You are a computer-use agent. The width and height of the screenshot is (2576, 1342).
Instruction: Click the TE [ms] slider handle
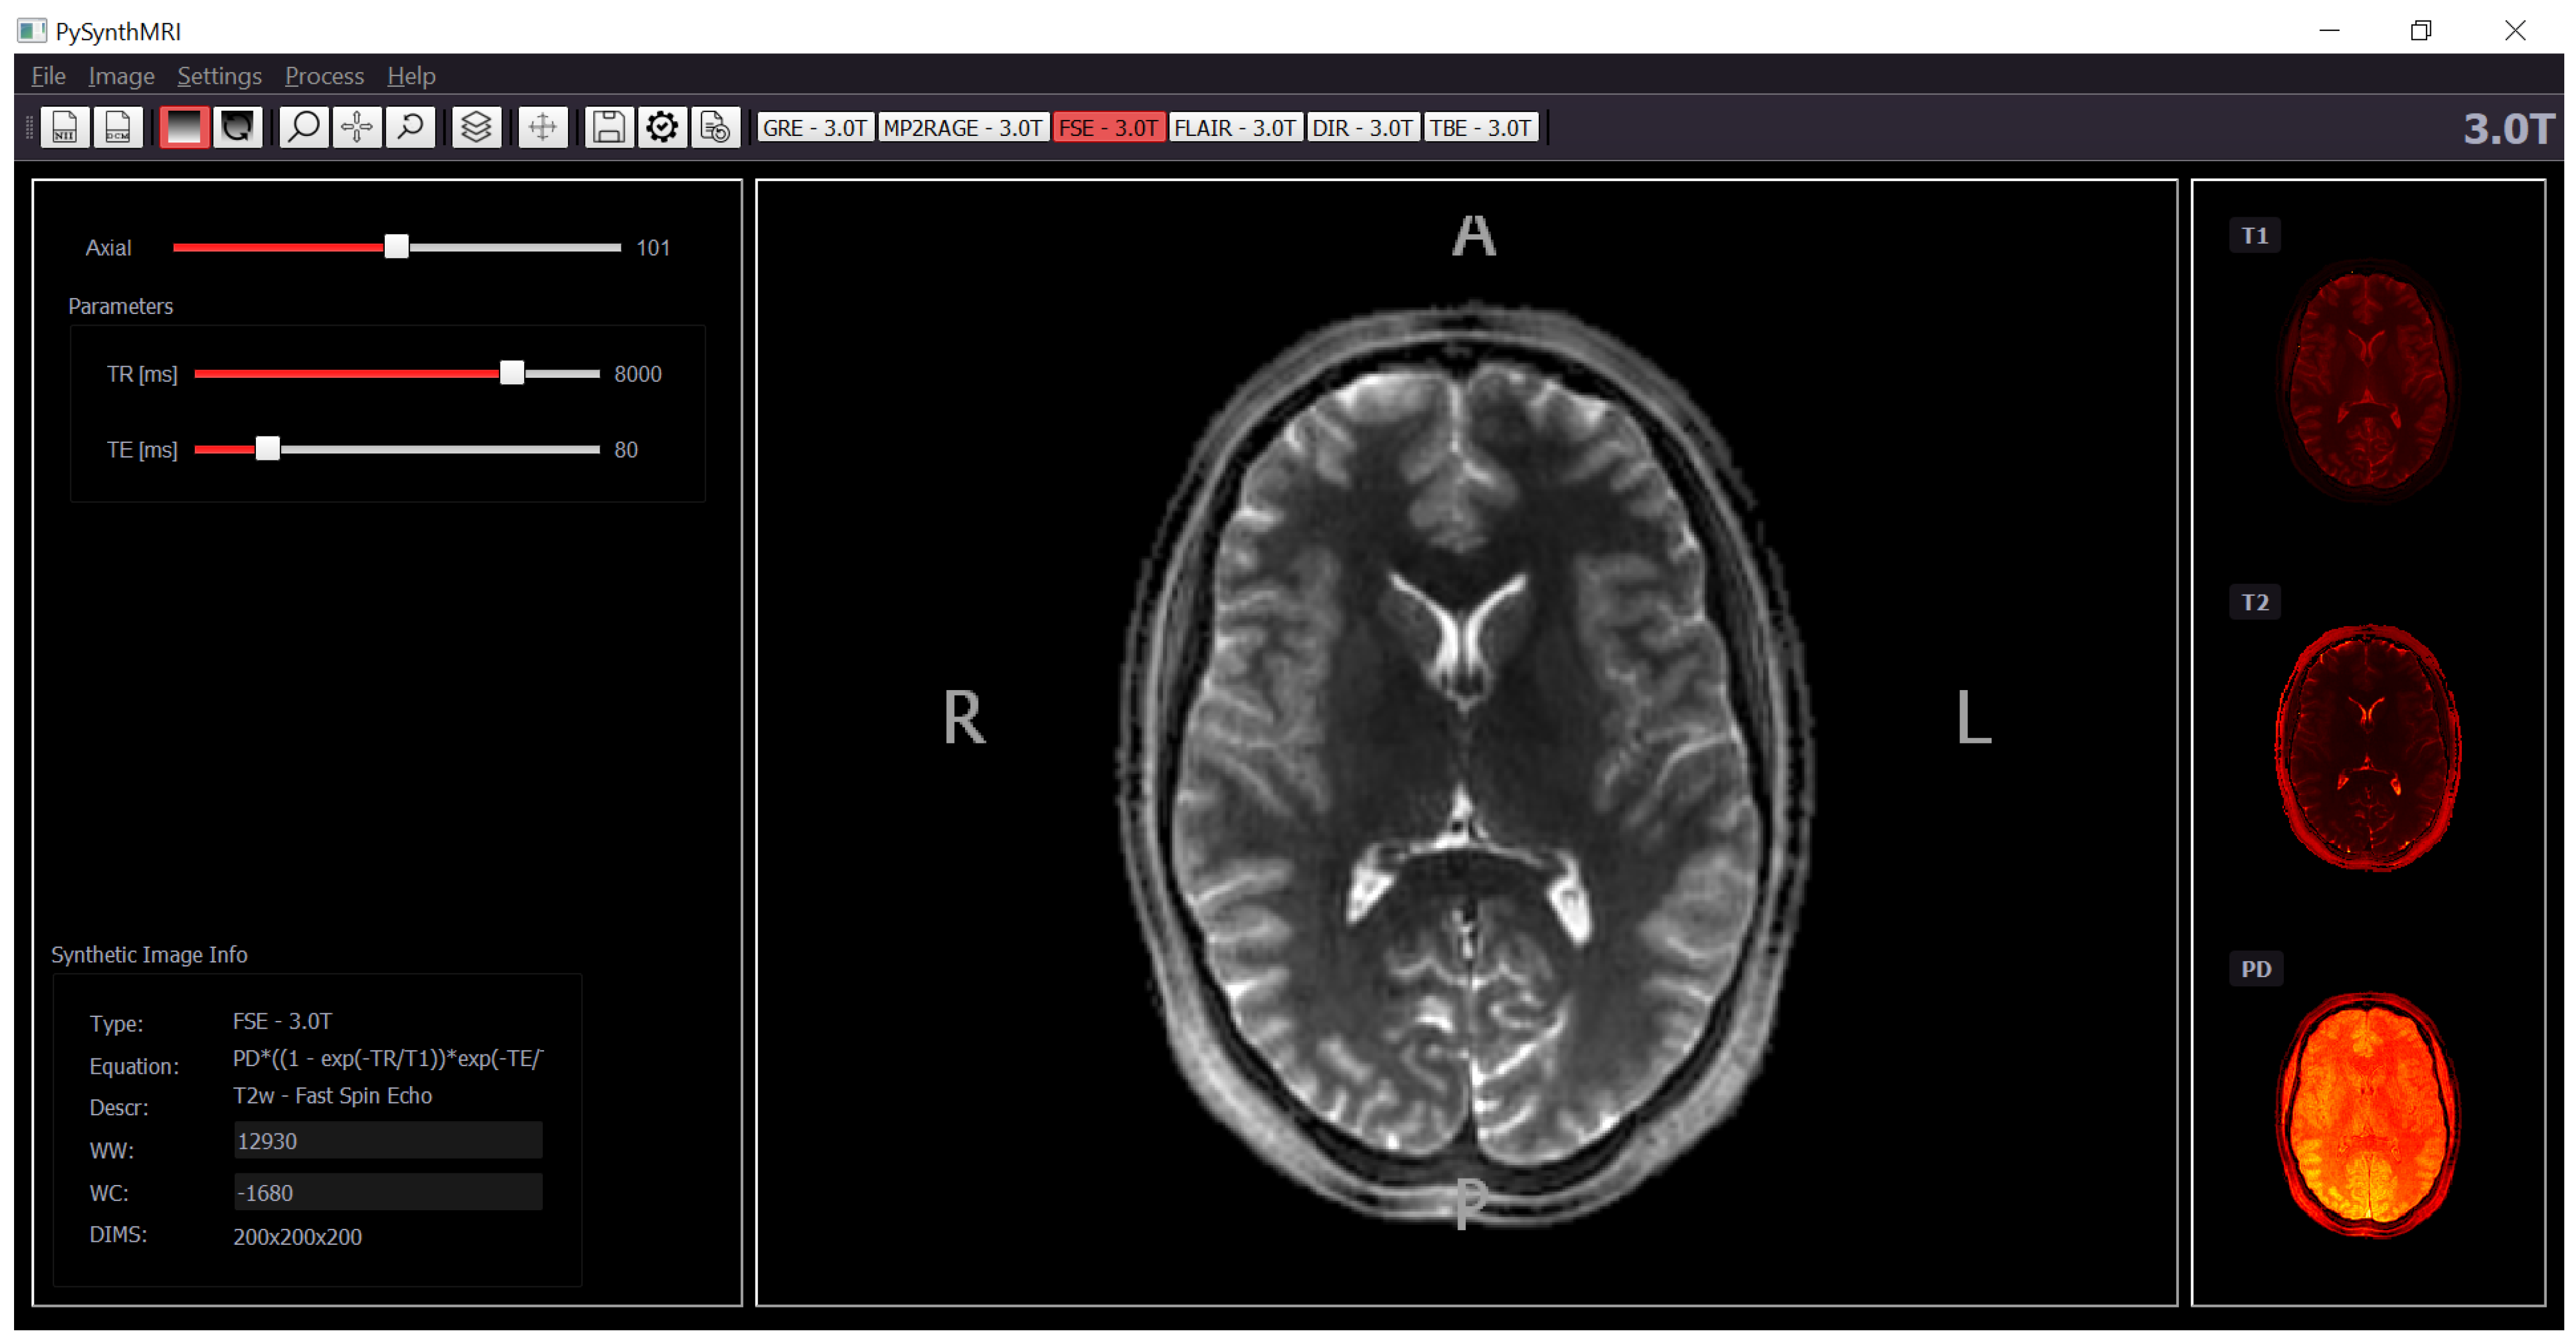click(268, 449)
